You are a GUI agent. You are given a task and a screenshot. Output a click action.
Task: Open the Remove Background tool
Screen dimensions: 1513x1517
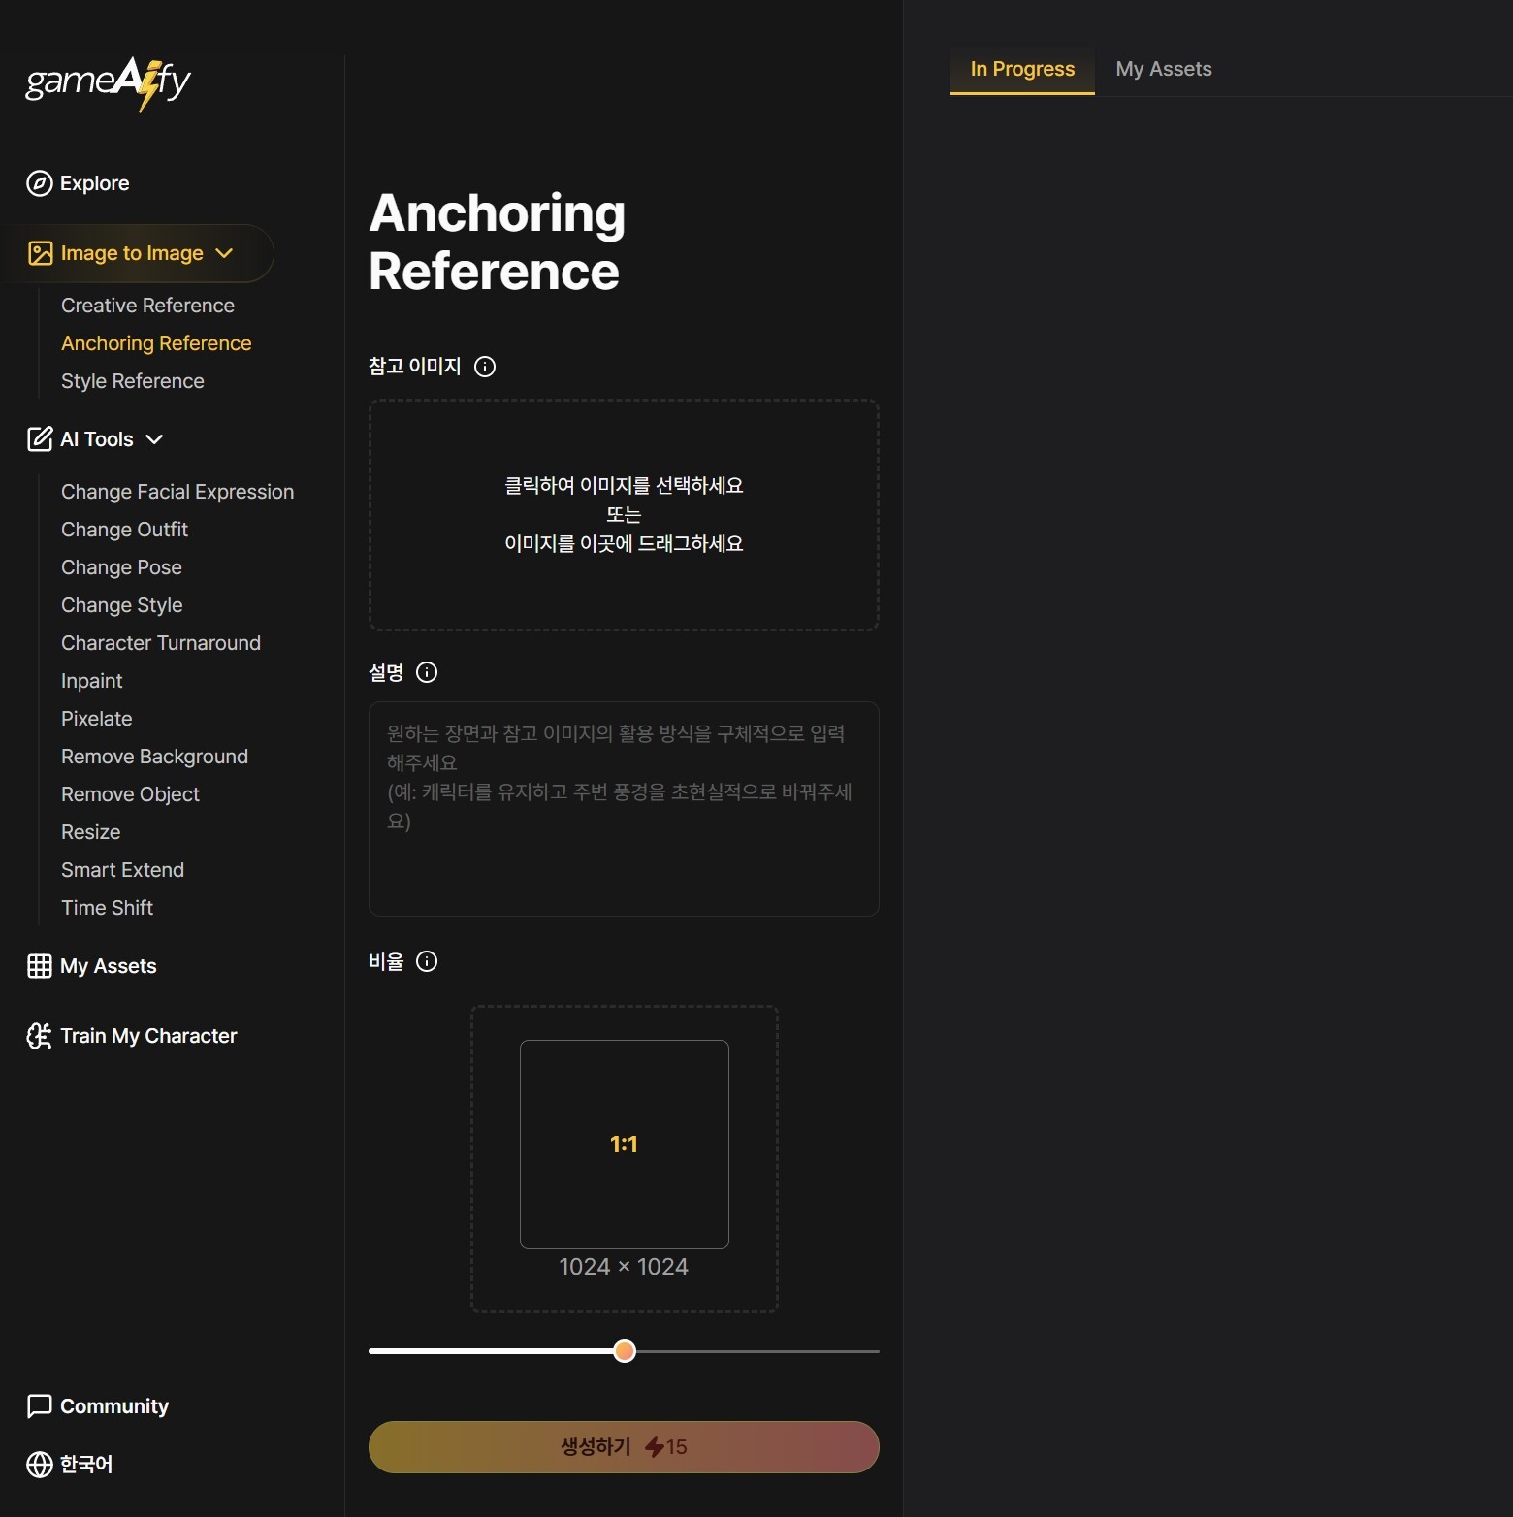click(x=154, y=757)
